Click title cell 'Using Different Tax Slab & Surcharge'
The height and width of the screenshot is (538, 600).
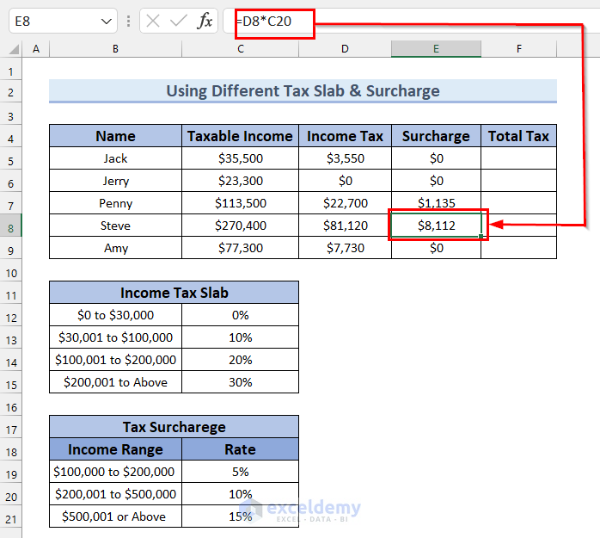point(303,91)
